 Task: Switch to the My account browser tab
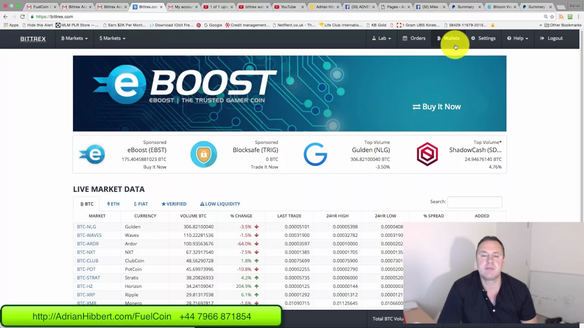point(183,7)
